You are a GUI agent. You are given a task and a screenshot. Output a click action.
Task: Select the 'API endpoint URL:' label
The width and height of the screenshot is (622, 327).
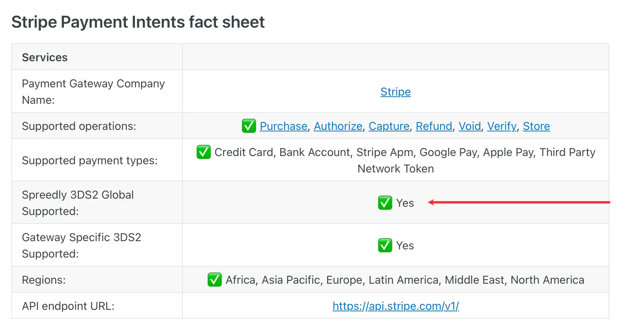coord(68,306)
